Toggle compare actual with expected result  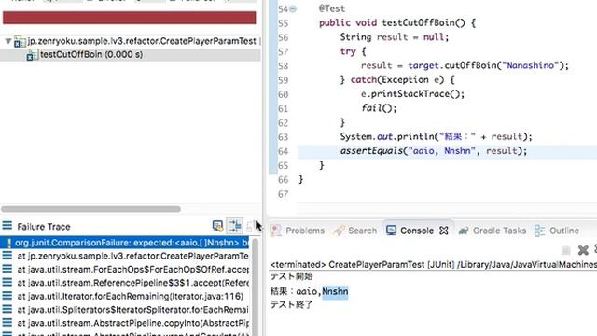coord(235,226)
